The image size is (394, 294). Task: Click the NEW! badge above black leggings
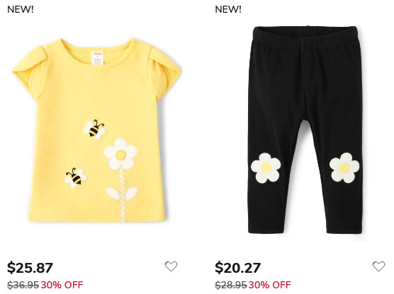pos(228,9)
